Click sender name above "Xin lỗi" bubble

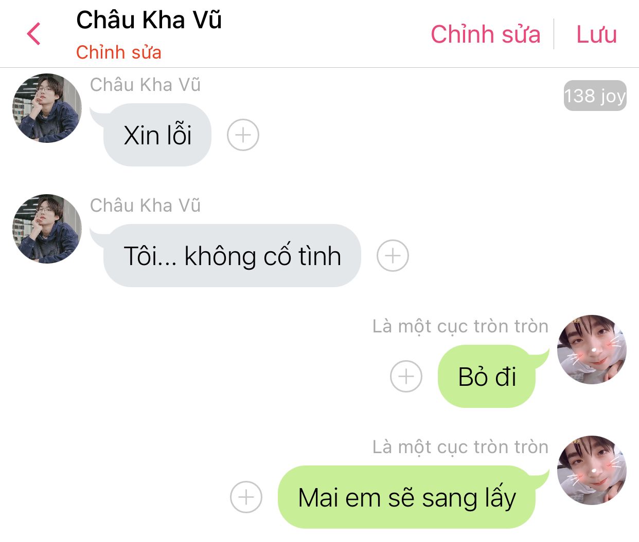pyautogui.click(x=145, y=85)
